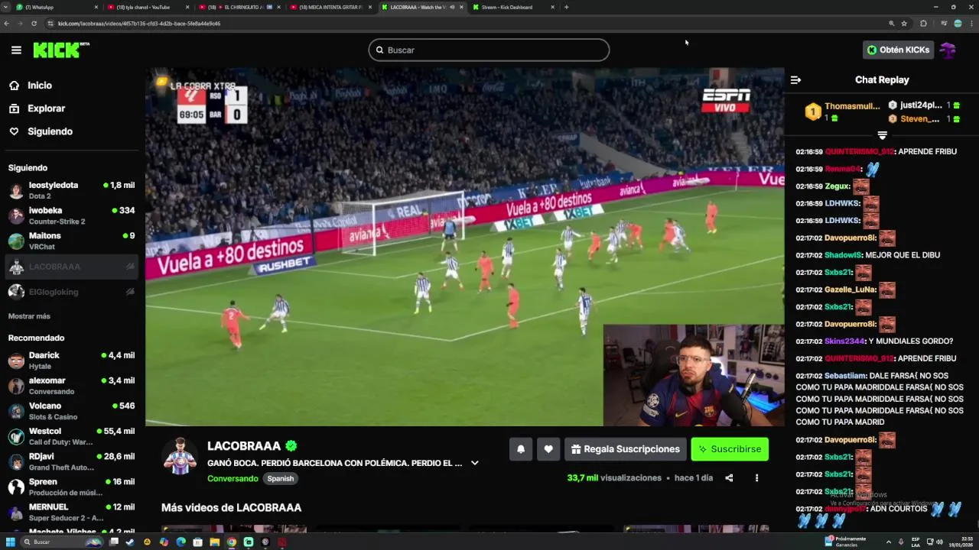The image size is (979, 550).
Task: Open the Obtén KICKs button
Action: (898, 50)
